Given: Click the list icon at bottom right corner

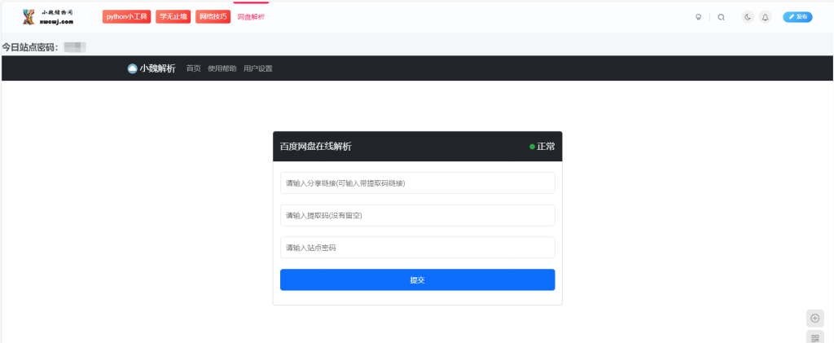Looking at the screenshot, I should [x=815, y=337].
